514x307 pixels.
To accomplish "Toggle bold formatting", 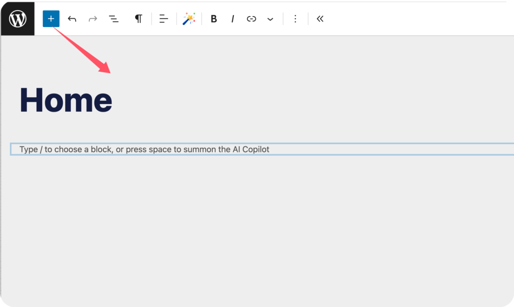I will [213, 19].
